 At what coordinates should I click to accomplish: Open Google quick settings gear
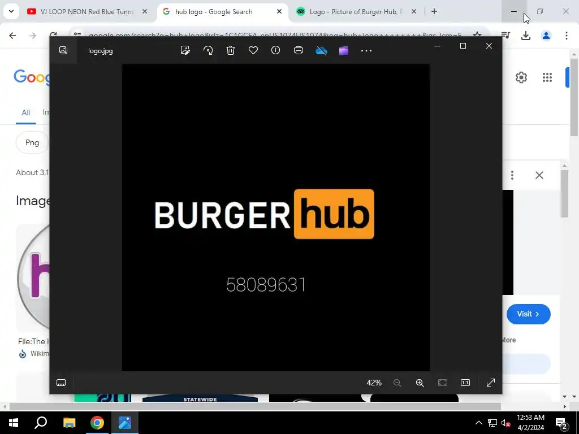521,77
